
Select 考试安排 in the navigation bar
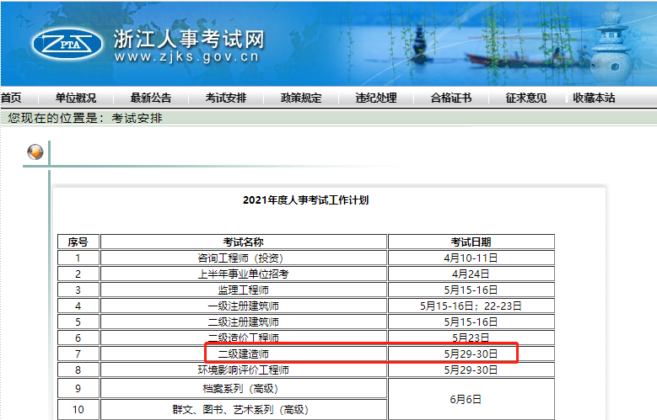[x=226, y=98]
